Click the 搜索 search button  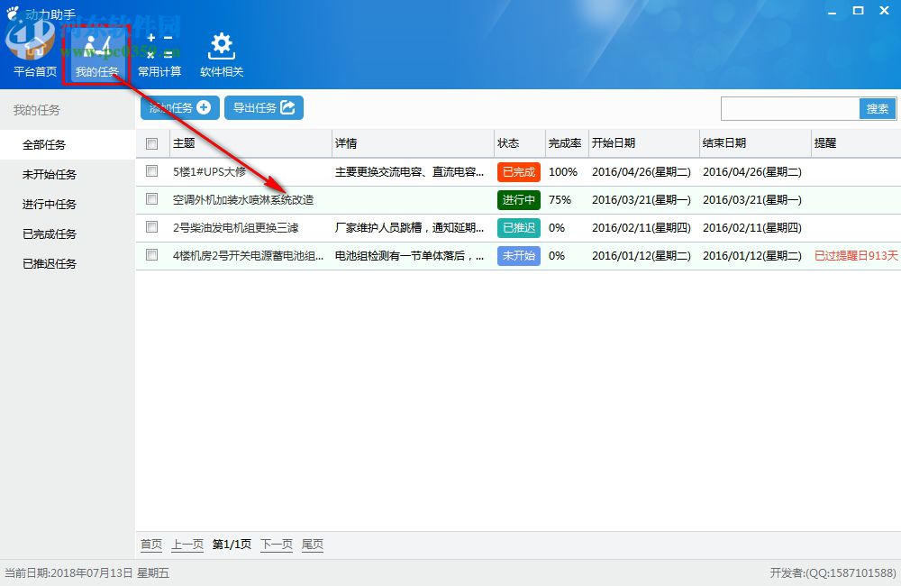click(877, 108)
